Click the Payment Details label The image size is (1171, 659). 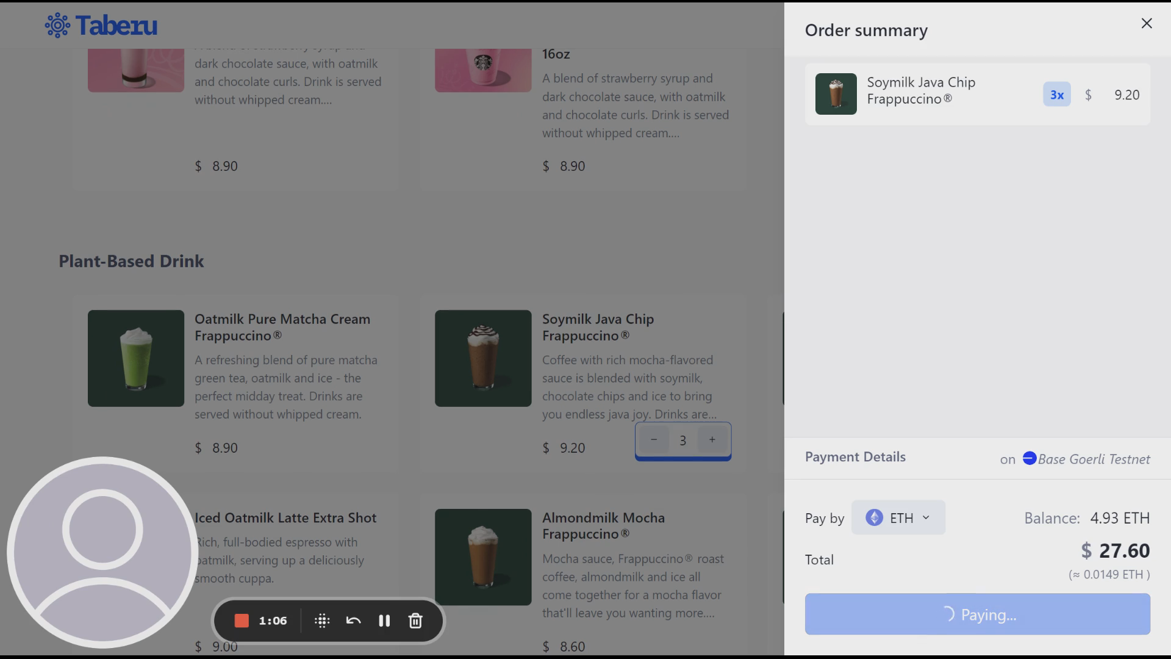pos(855,456)
